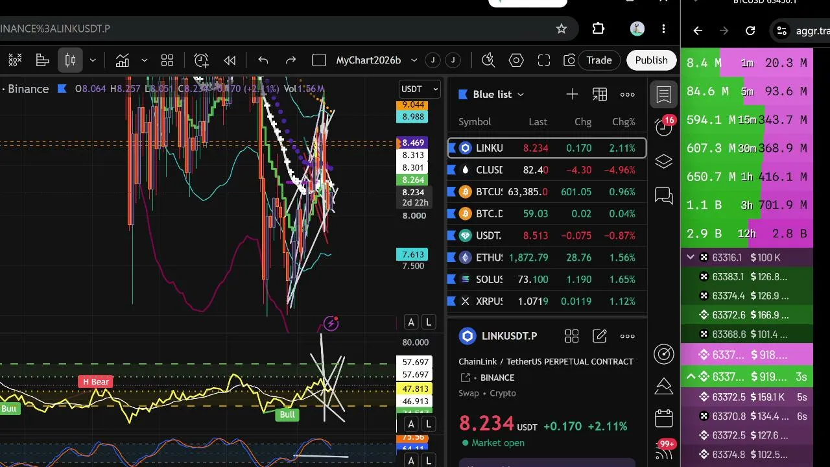Go back in the aggr.trade browser window
830x467 pixels.
pyautogui.click(x=698, y=30)
